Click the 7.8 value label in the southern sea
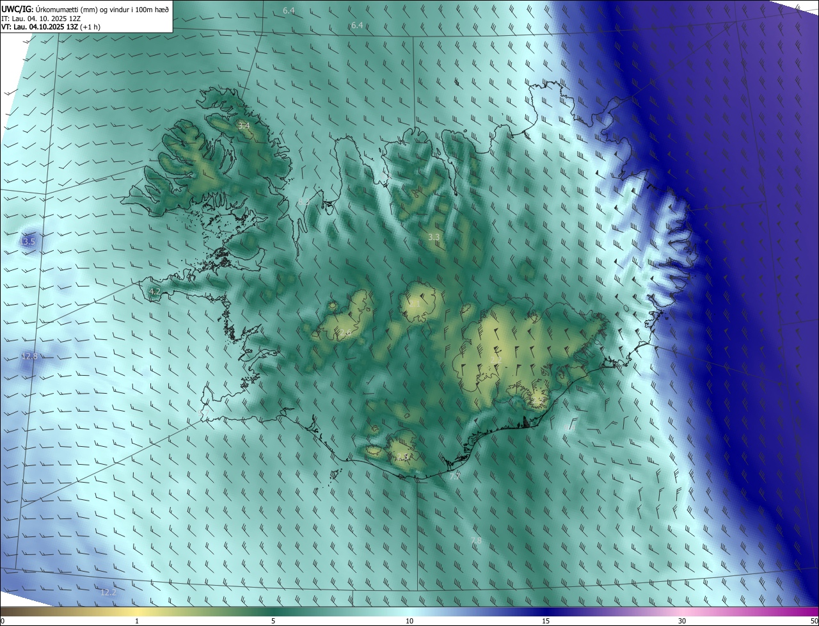 [x=476, y=542]
